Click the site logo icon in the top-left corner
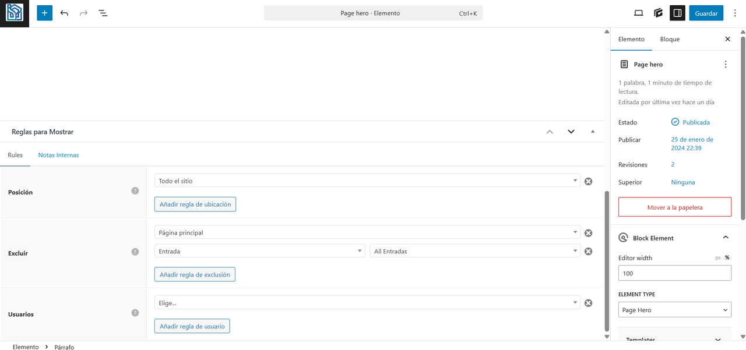This screenshot has width=746, height=350. [14, 13]
